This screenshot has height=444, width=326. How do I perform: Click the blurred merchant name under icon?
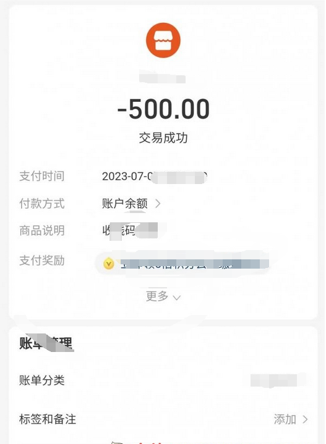[163, 78]
